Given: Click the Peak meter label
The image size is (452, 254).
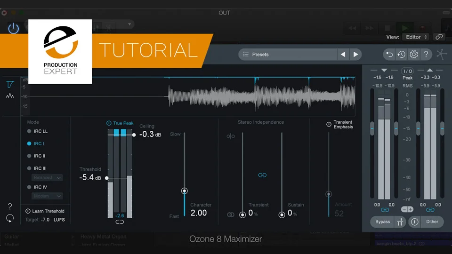Looking at the screenshot, I should point(407,78).
